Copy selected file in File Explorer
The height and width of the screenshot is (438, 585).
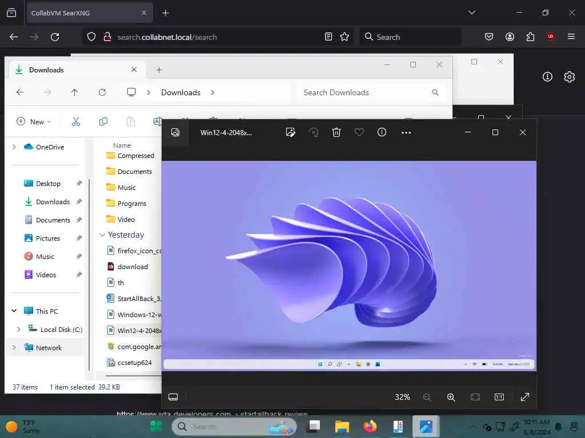(103, 121)
